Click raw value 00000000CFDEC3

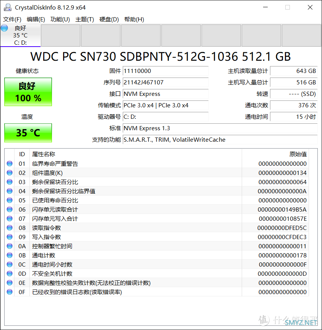coord(282,237)
